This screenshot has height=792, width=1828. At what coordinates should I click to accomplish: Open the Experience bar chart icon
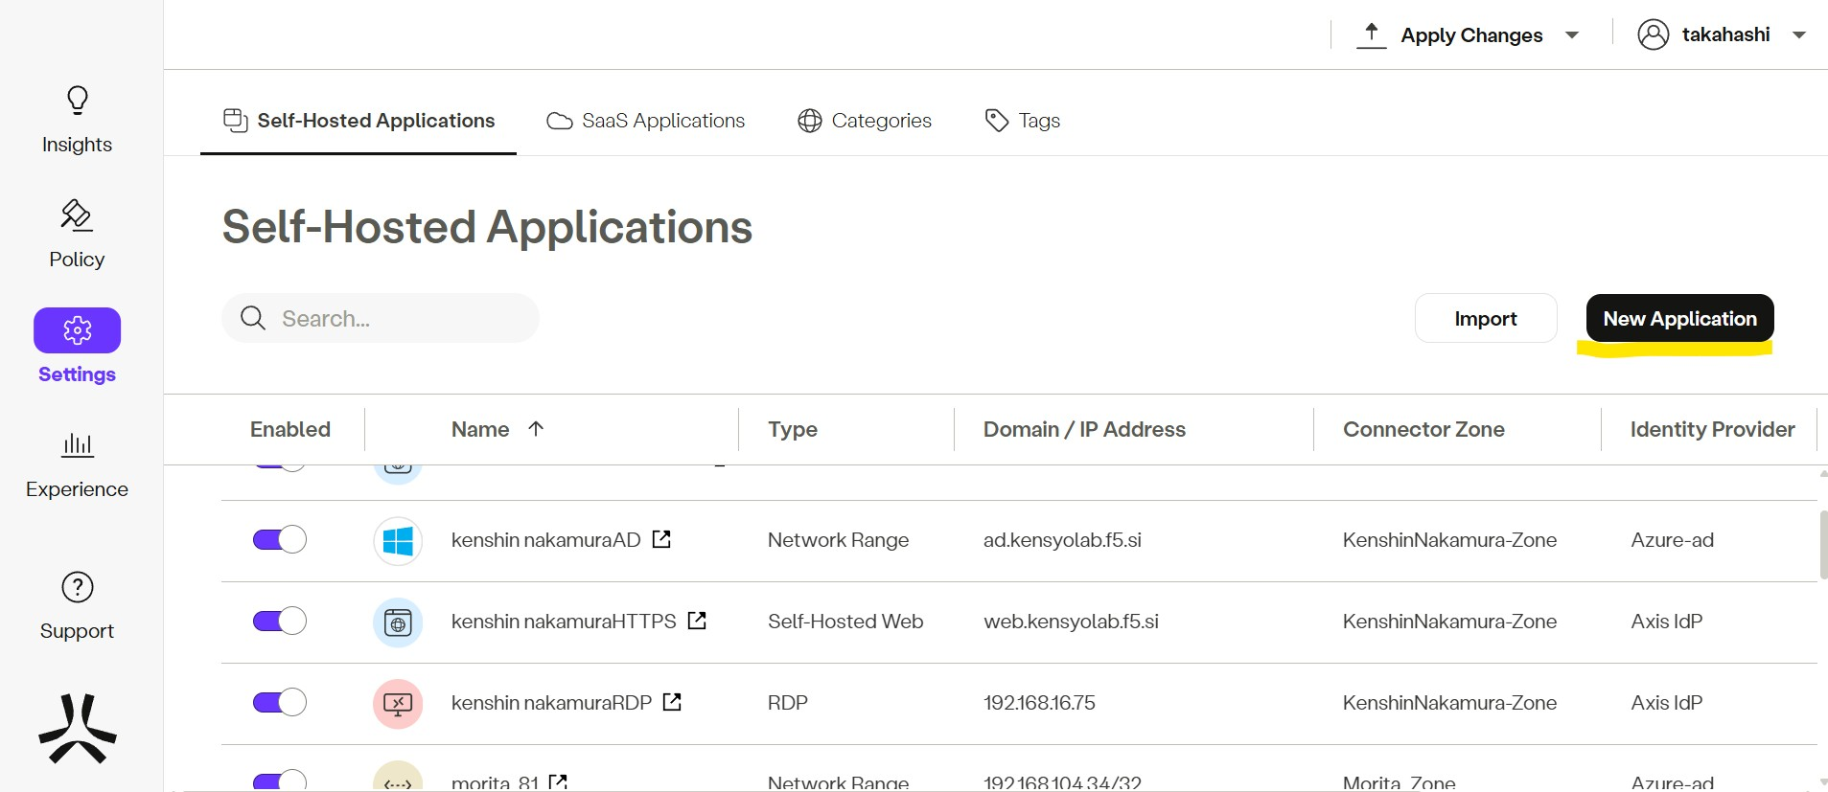coord(77,445)
